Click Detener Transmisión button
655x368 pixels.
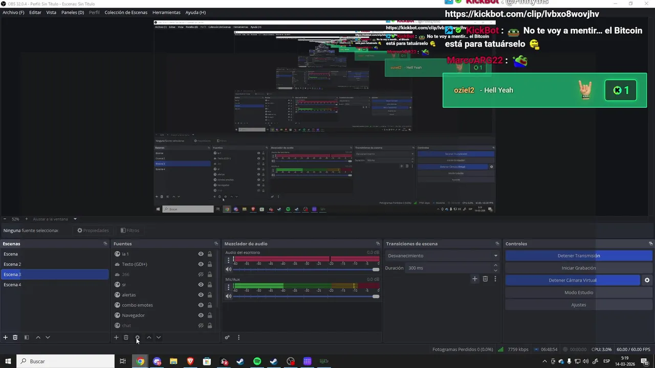579,256
